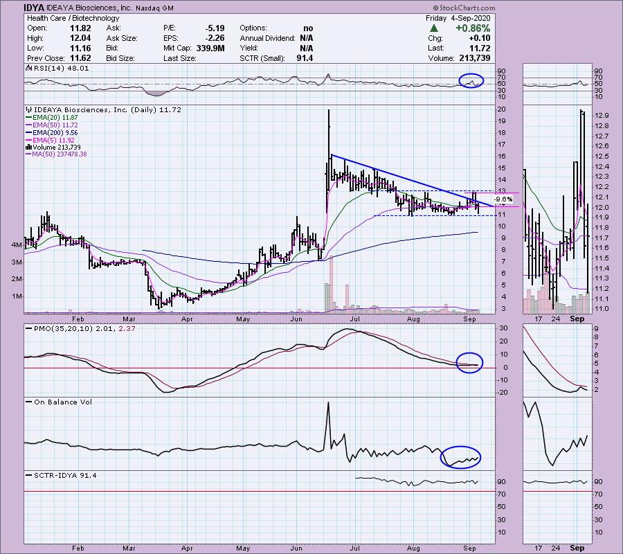The image size is (623, 554).
Task: Click the Yield N/A value
Action: pos(307,48)
